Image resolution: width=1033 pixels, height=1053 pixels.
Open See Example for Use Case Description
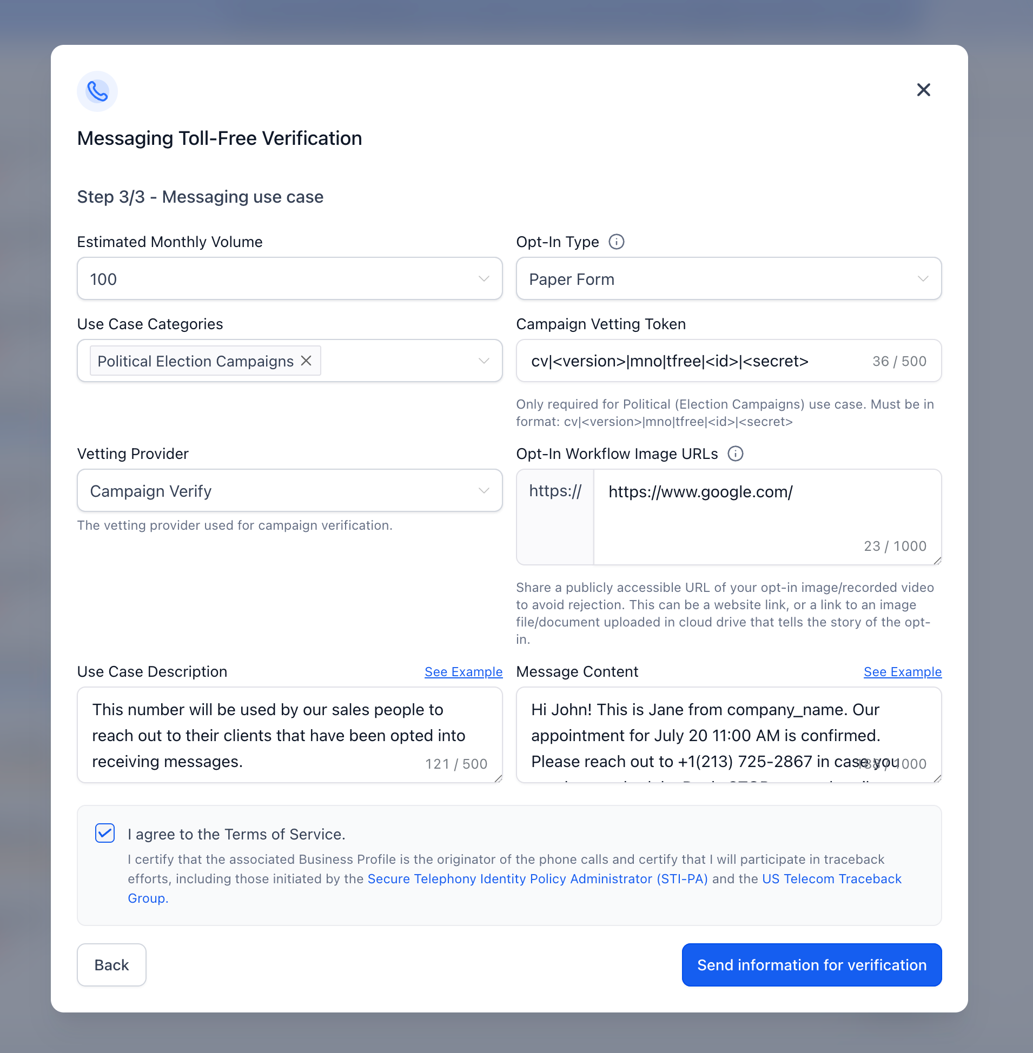(x=463, y=672)
